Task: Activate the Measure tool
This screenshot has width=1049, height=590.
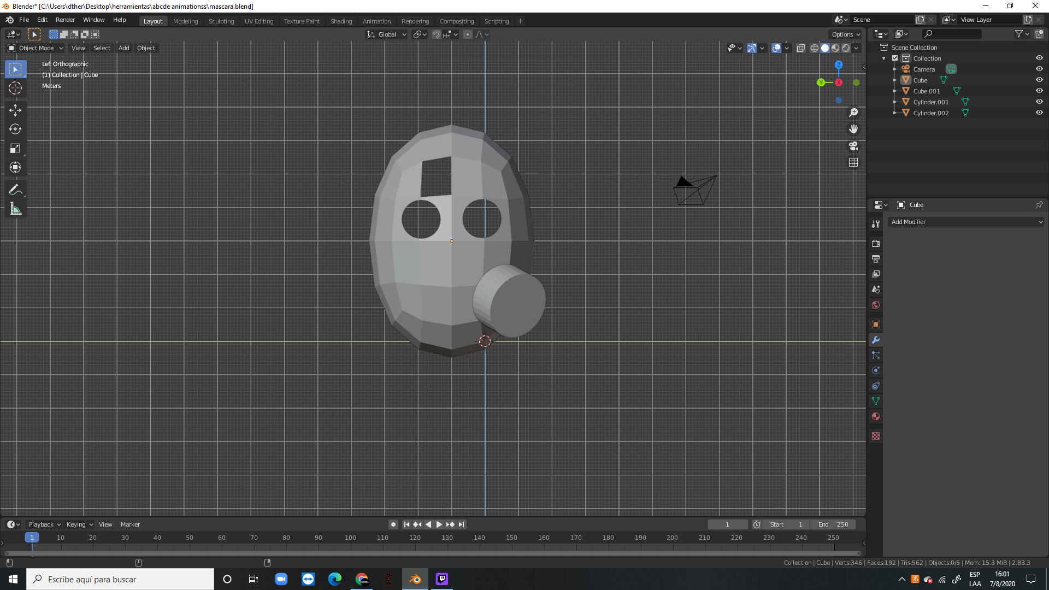Action: 15,209
